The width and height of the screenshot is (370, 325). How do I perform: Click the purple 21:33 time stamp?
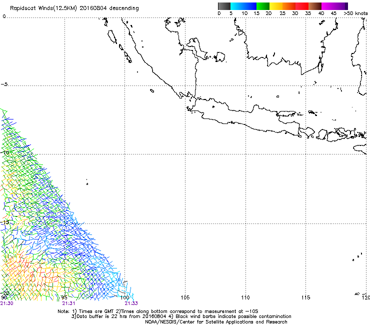(131, 303)
